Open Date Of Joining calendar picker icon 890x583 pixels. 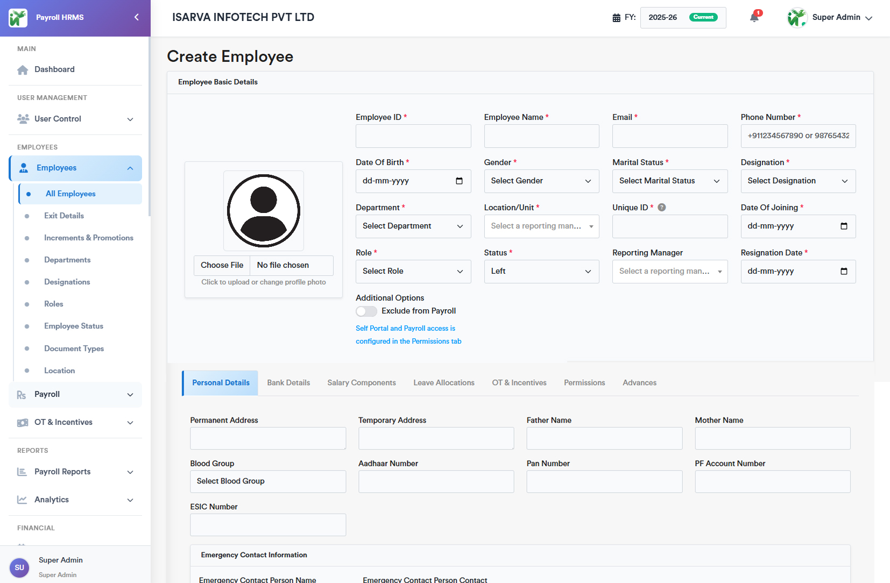click(844, 226)
